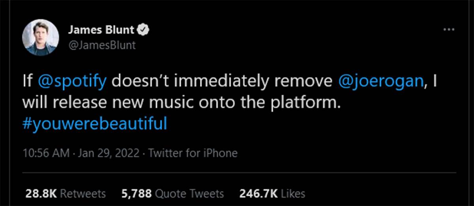474x206 pixels.
Task: View the 28.8K Retweets list
Action: 66,193
